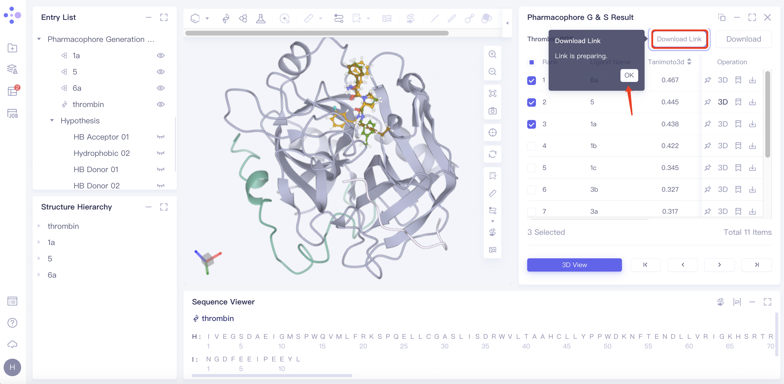Expand 6a in Structure Hierarchy
Image resolution: width=784 pixels, height=384 pixels.
pos(39,275)
